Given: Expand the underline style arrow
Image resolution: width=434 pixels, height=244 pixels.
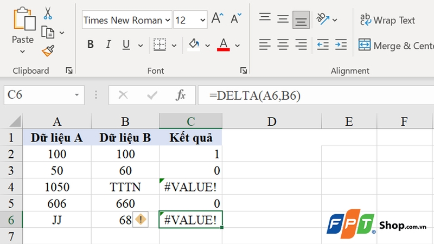Looking at the screenshot, I should tap(141, 46).
